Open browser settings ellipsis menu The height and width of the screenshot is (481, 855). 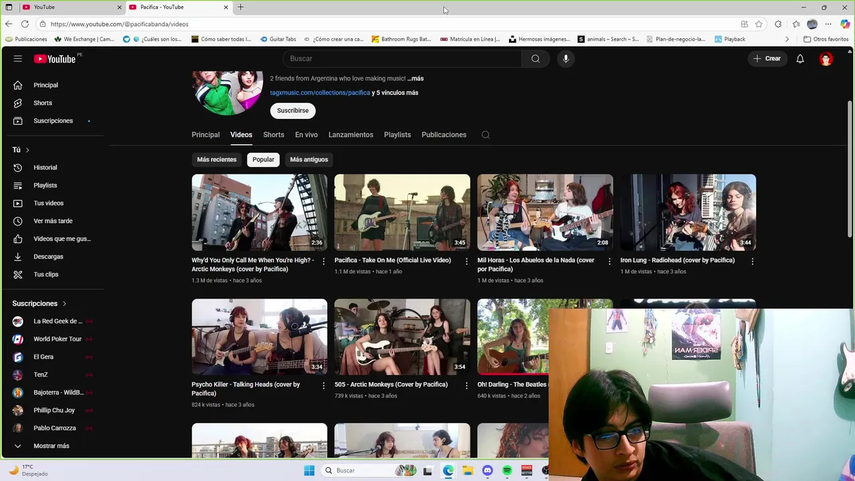coord(828,24)
